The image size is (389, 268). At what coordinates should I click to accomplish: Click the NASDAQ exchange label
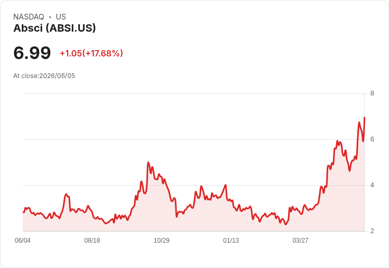click(29, 17)
